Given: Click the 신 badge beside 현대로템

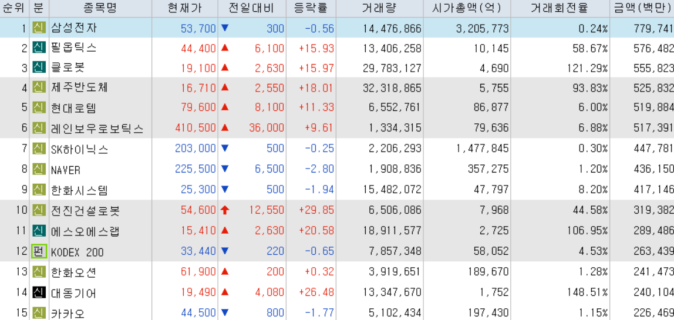Looking at the screenshot, I should click(x=39, y=107).
